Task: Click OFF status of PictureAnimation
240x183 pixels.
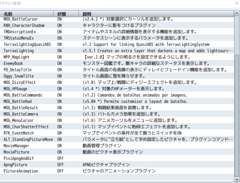Action: coord(60,171)
